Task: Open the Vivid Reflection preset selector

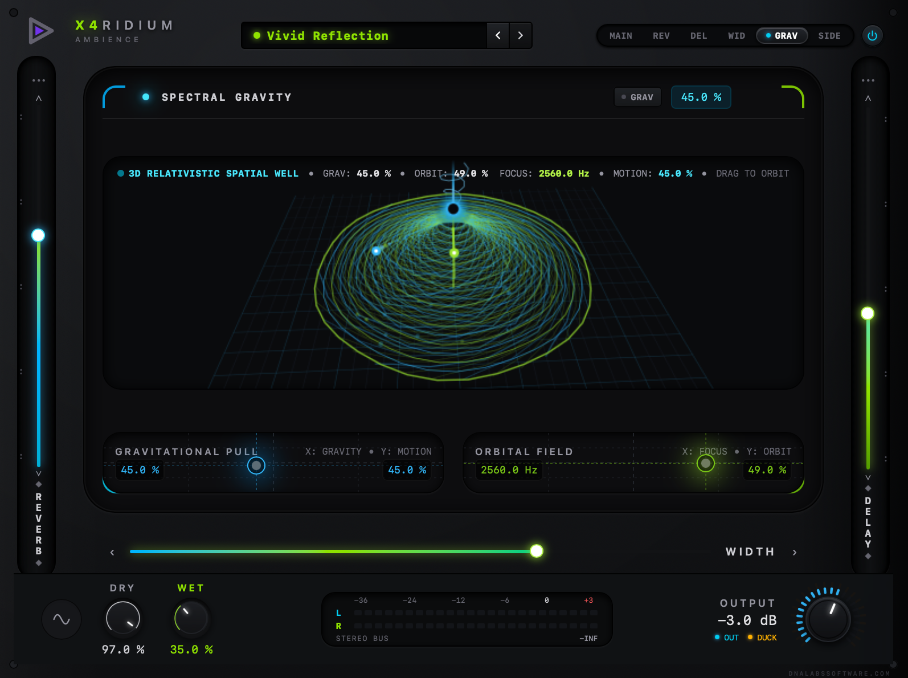Action: [x=365, y=35]
